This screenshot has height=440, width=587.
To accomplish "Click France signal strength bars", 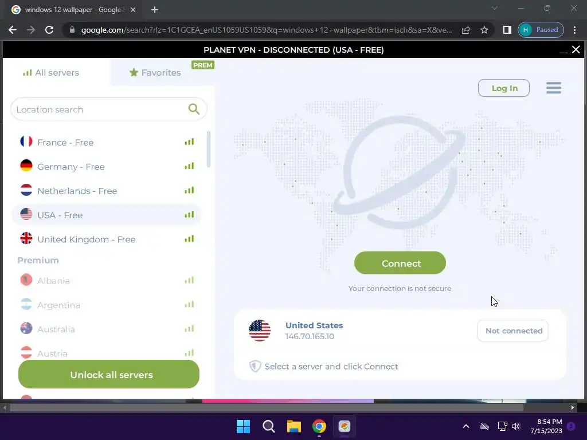I will click(x=189, y=142).
